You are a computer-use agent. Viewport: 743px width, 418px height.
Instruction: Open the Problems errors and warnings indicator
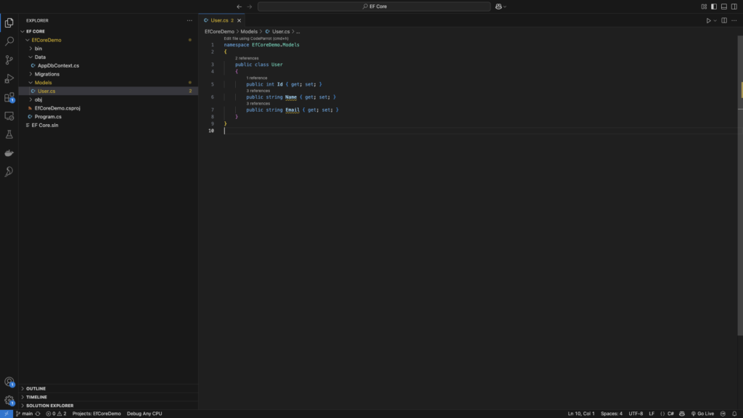click(x=56, y=414)
